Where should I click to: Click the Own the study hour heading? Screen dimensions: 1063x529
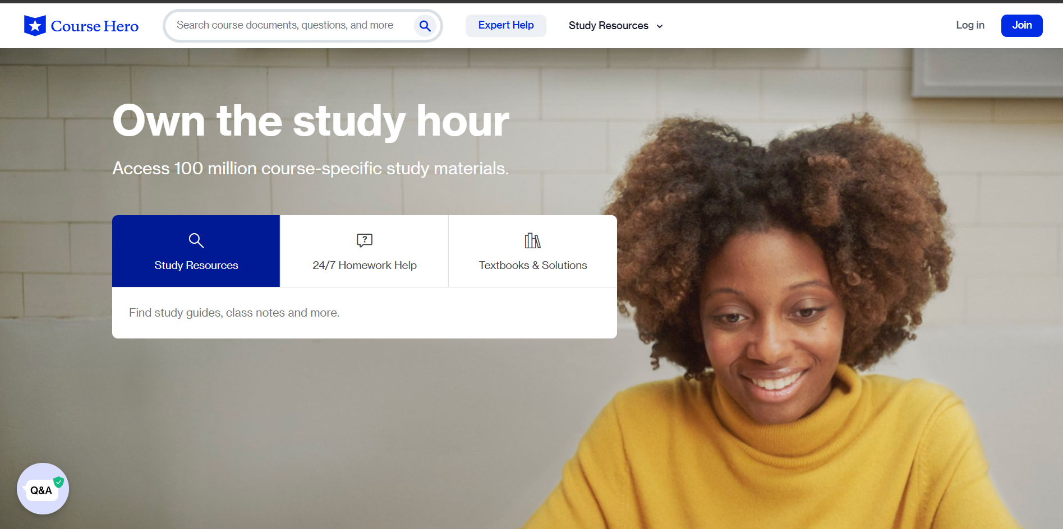[310, 121]
